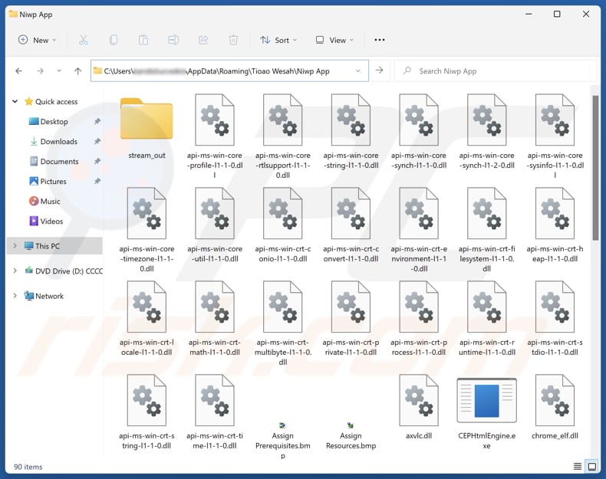Select the Assign Resources.bmp file

pos(351,436)
